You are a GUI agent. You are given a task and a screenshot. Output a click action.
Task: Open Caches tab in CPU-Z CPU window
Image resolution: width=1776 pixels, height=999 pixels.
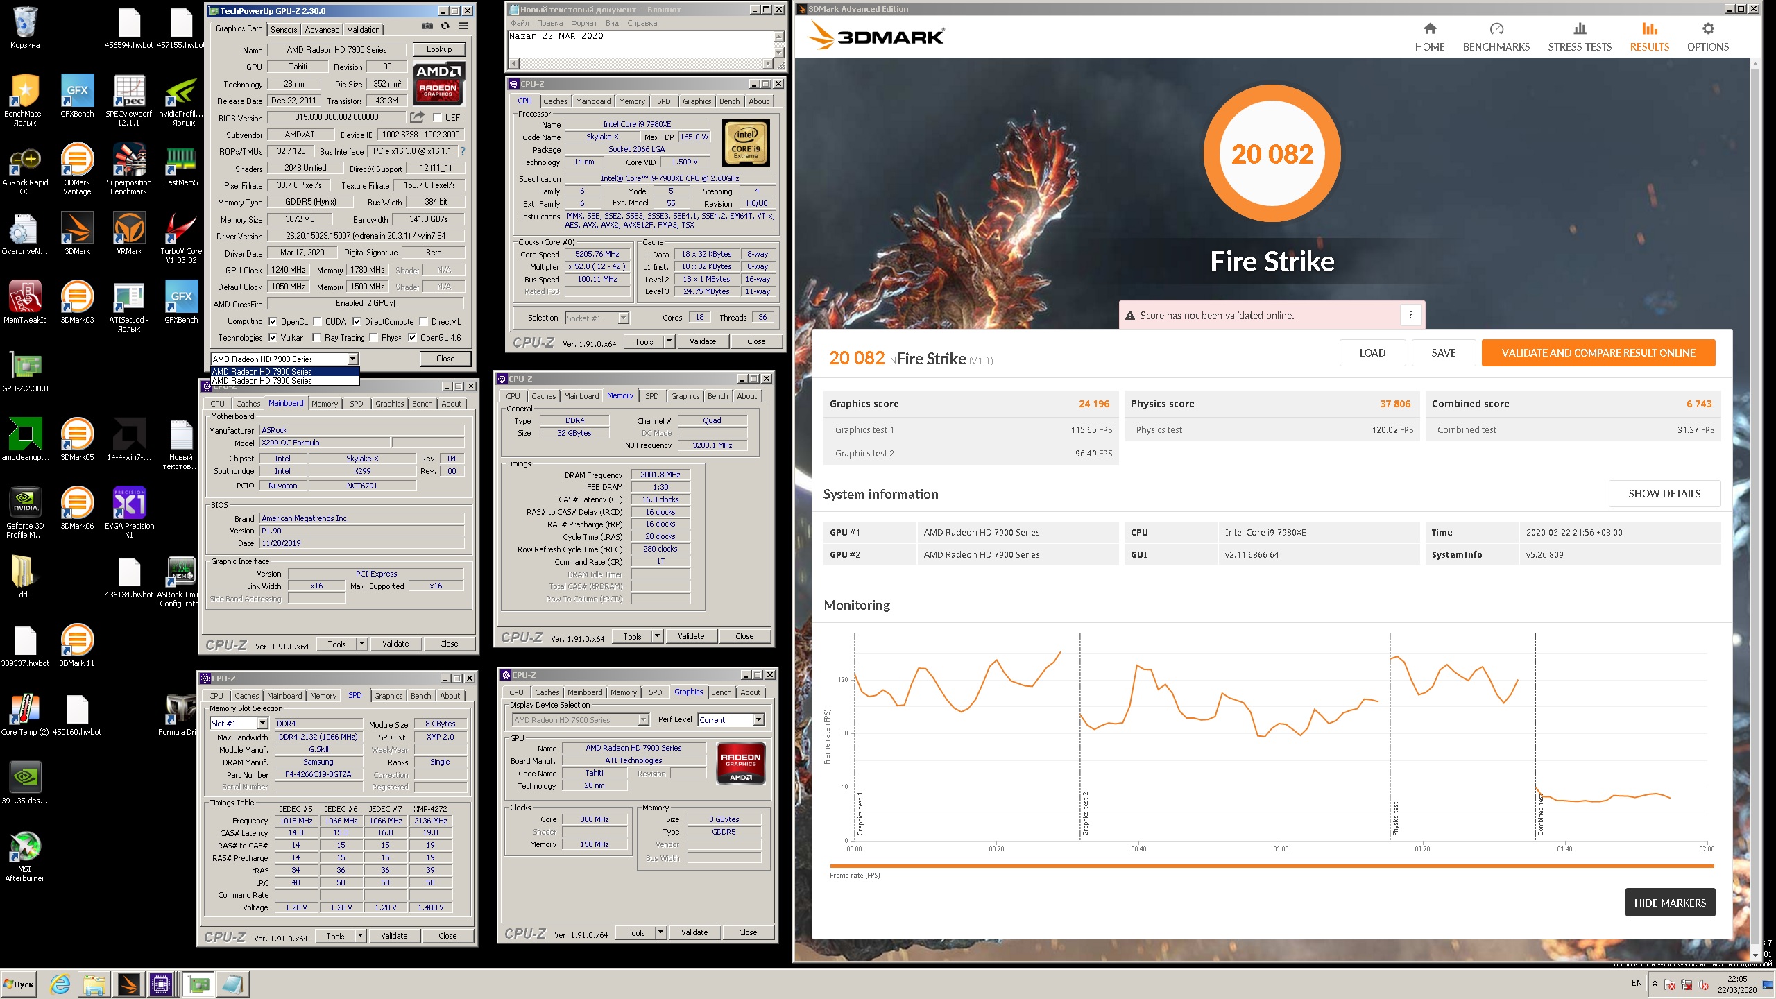click(x=555, y=101)
